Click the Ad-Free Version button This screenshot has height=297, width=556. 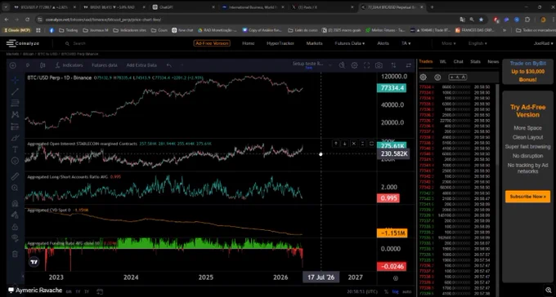212,43
